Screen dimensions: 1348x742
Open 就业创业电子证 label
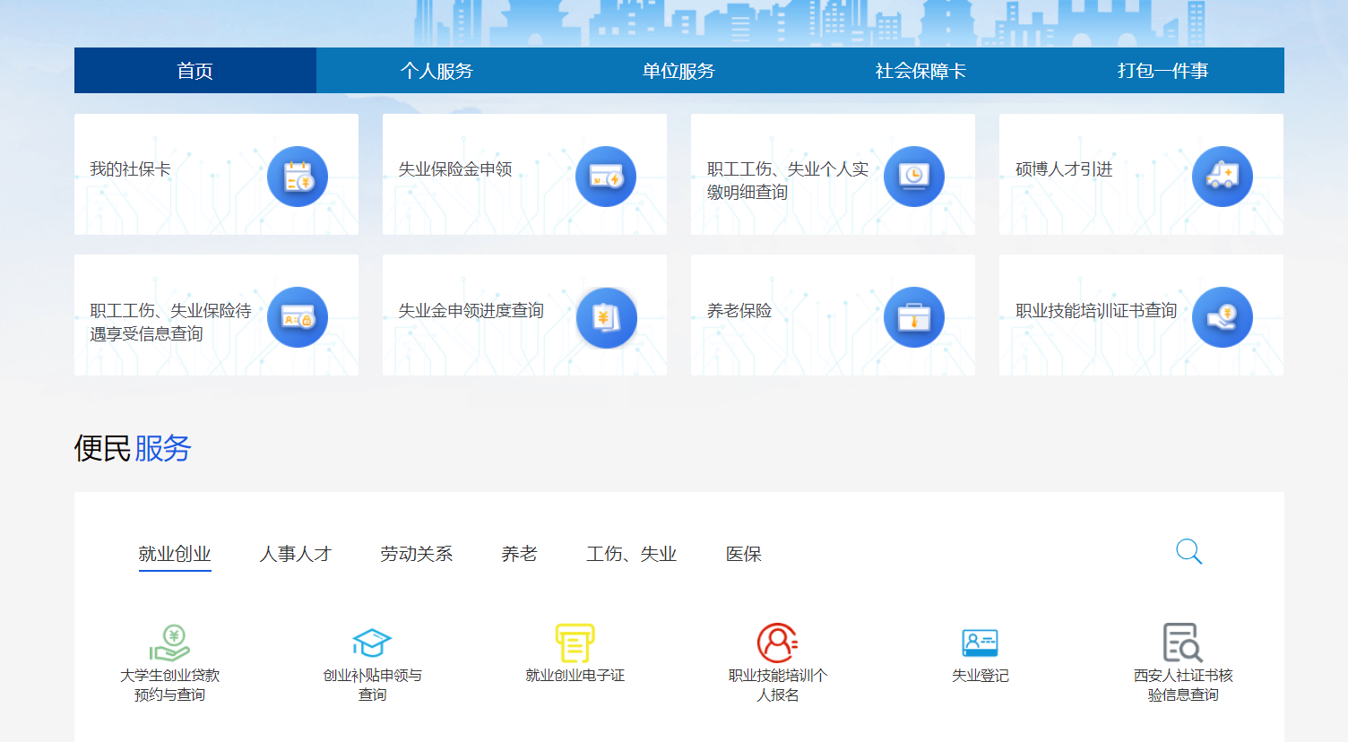pyautogui.click(x=575, y=676)
